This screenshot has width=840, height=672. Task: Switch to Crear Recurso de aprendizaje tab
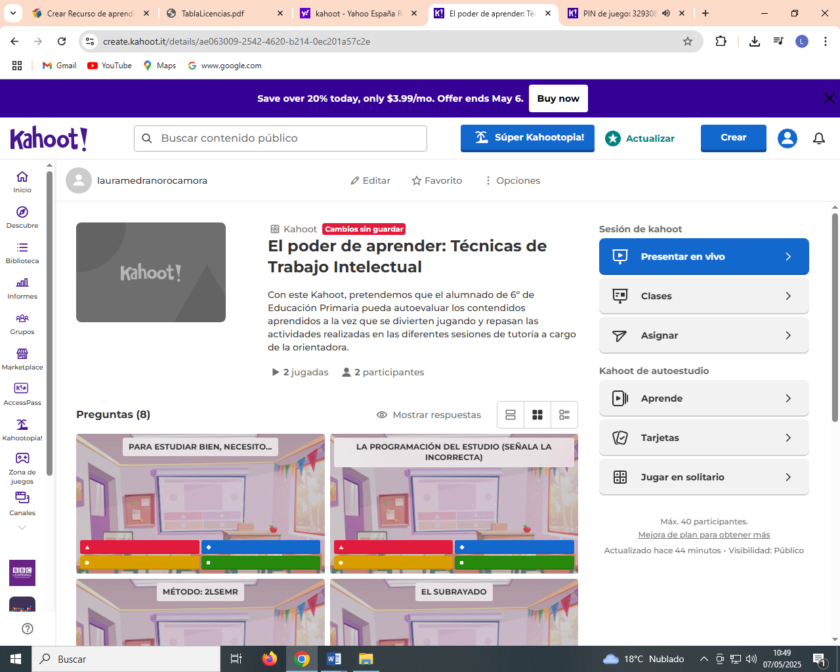tap(91, 13)
